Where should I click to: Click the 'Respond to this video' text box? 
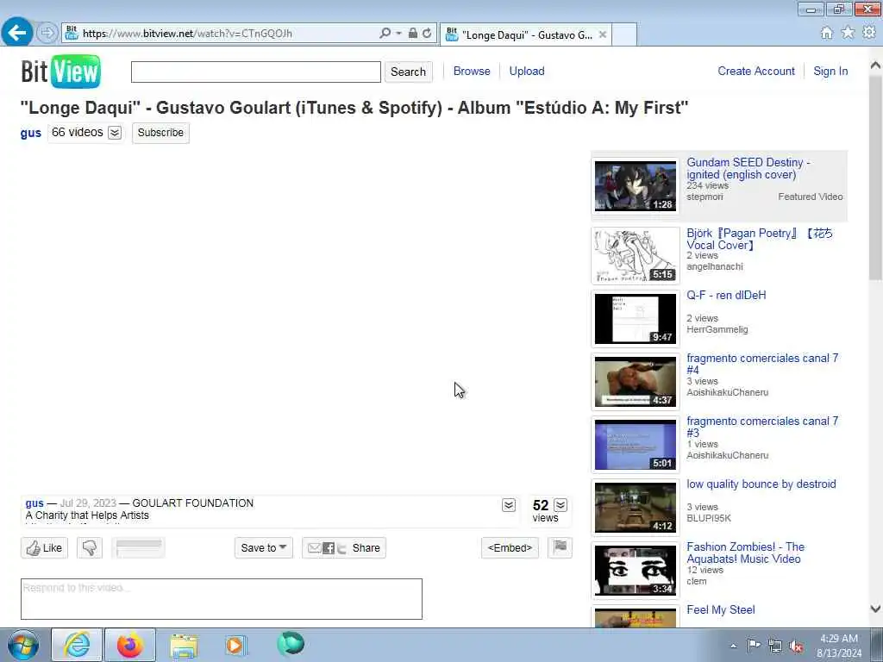pyautogui.click(x=222, y=599)
